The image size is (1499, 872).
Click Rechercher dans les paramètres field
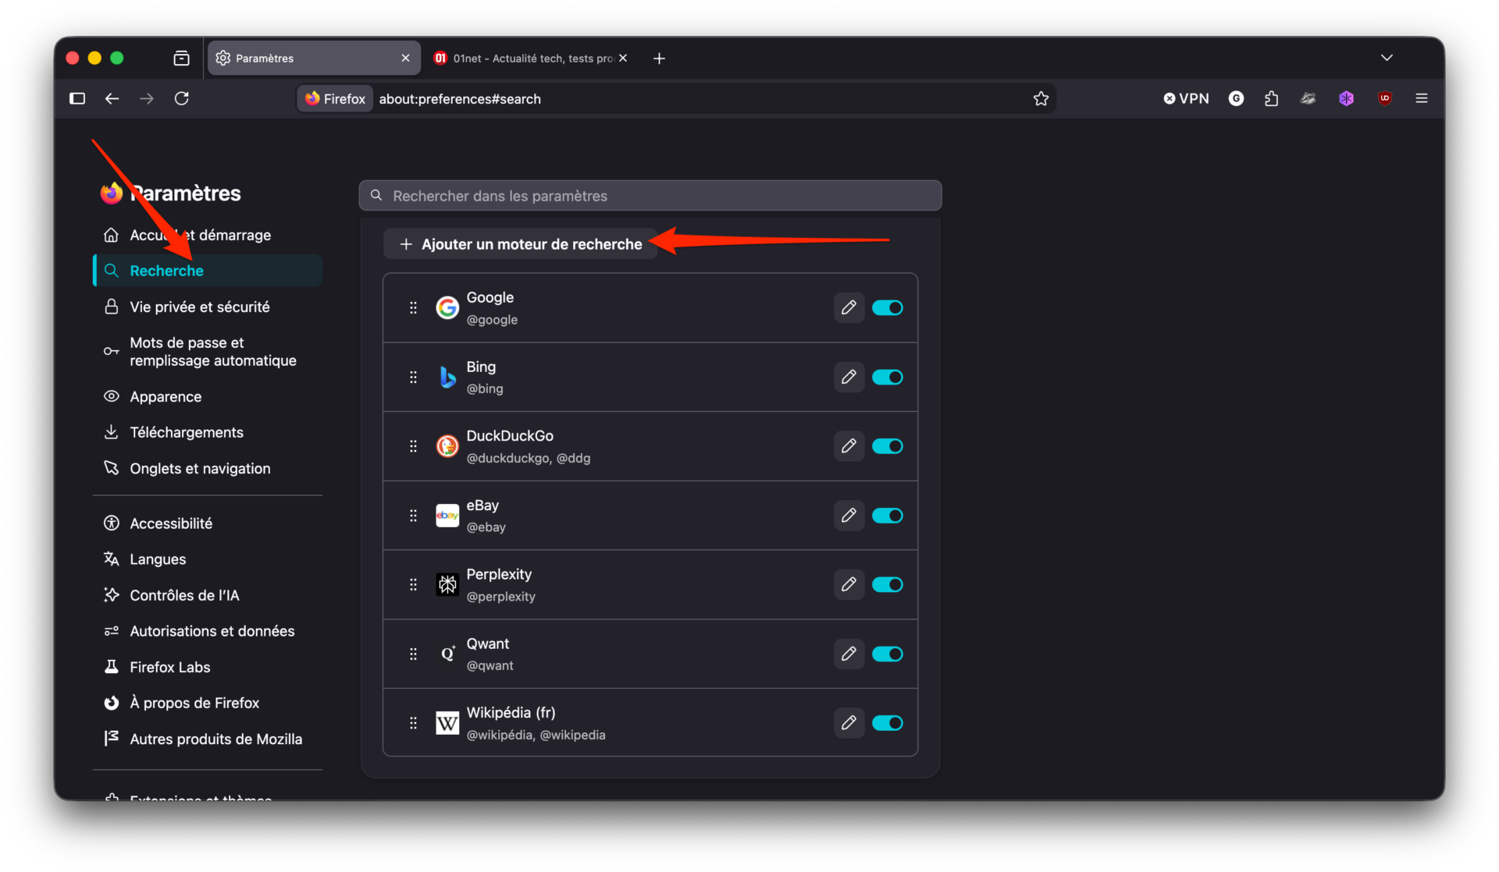[x=650, y=196]
